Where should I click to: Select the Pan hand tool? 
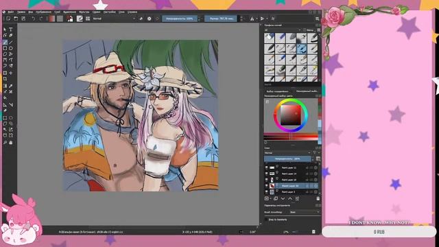tap(11, 143)
